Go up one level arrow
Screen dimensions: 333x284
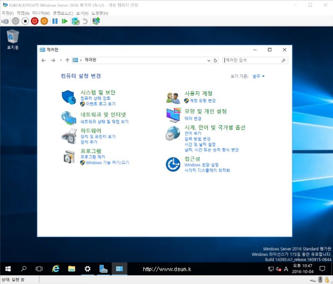coord(68,60)
